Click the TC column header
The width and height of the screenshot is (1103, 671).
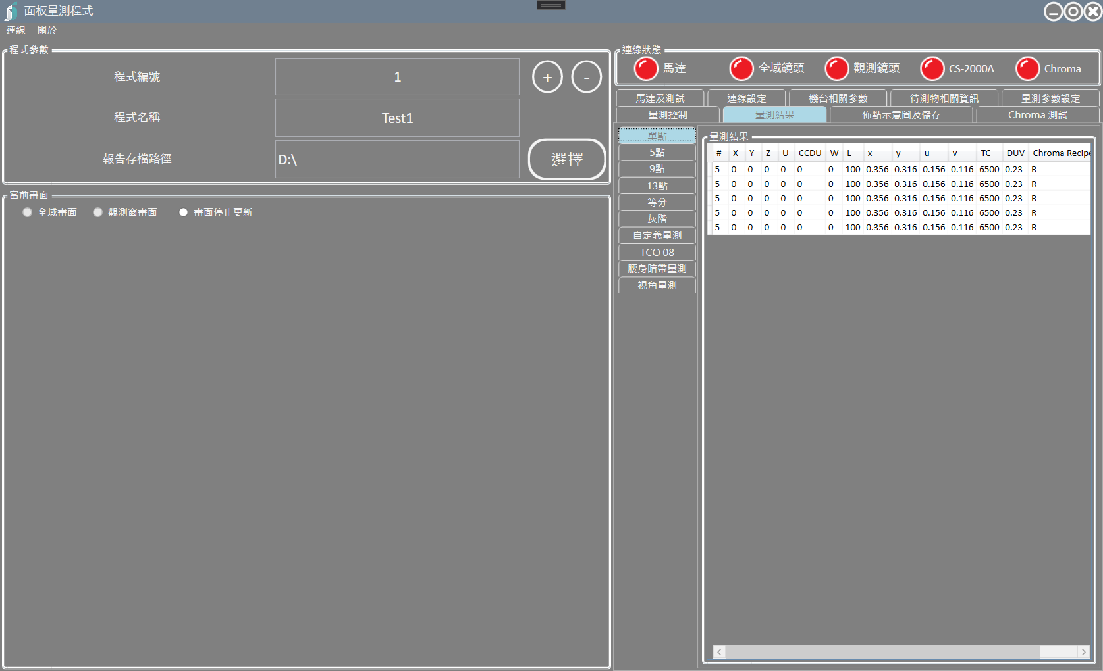pyautogui.click(x=988, y=153)
